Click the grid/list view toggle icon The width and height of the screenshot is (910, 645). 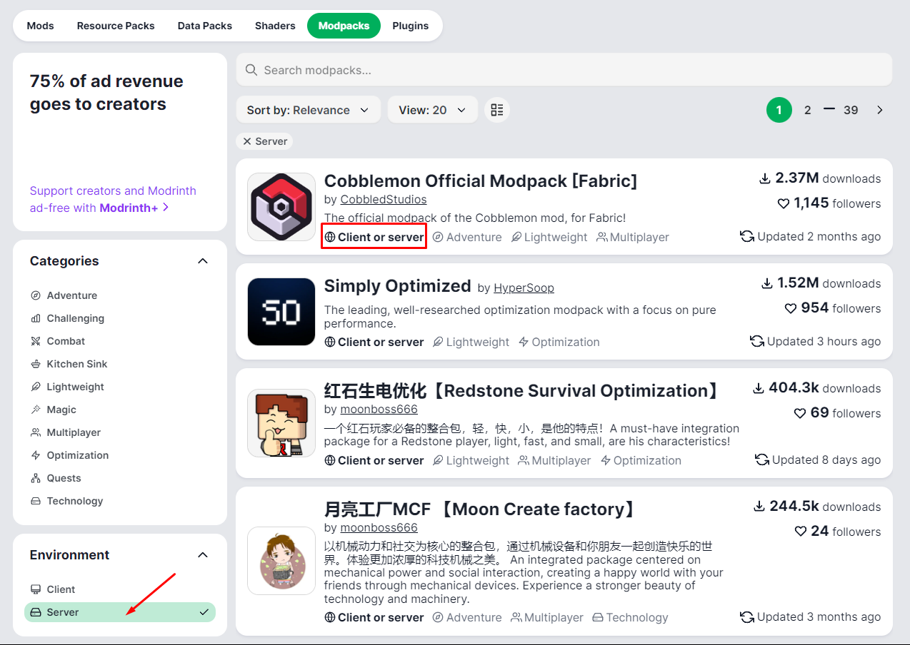point(497,110)
